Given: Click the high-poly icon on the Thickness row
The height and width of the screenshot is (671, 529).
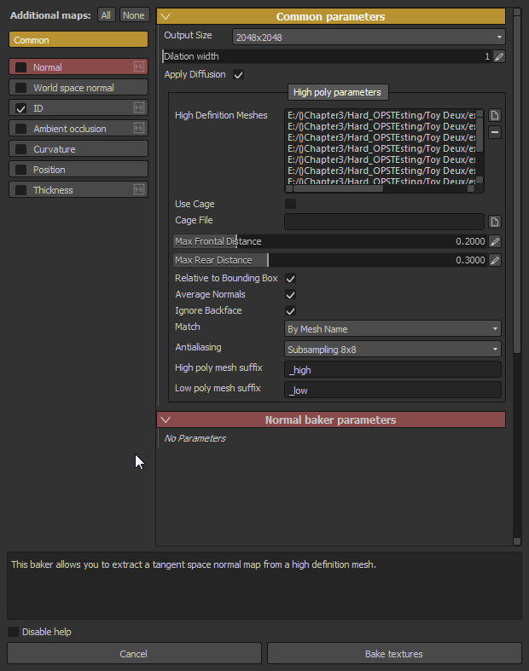Looking at the screenshot, I should point(139,190).
